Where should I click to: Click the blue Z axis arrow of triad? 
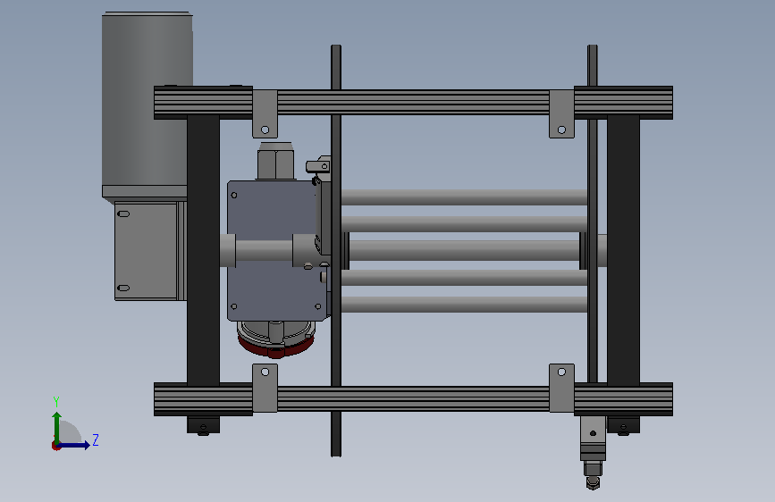pos(74,445)
